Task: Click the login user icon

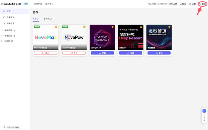Action: point(200,4)
